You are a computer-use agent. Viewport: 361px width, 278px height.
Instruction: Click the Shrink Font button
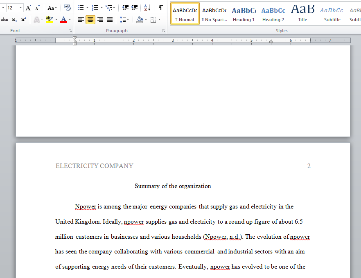(38, 8)
